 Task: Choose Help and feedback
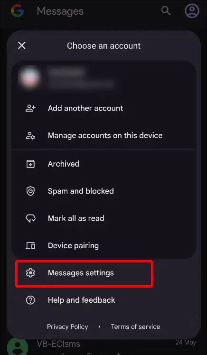point(104,300)
